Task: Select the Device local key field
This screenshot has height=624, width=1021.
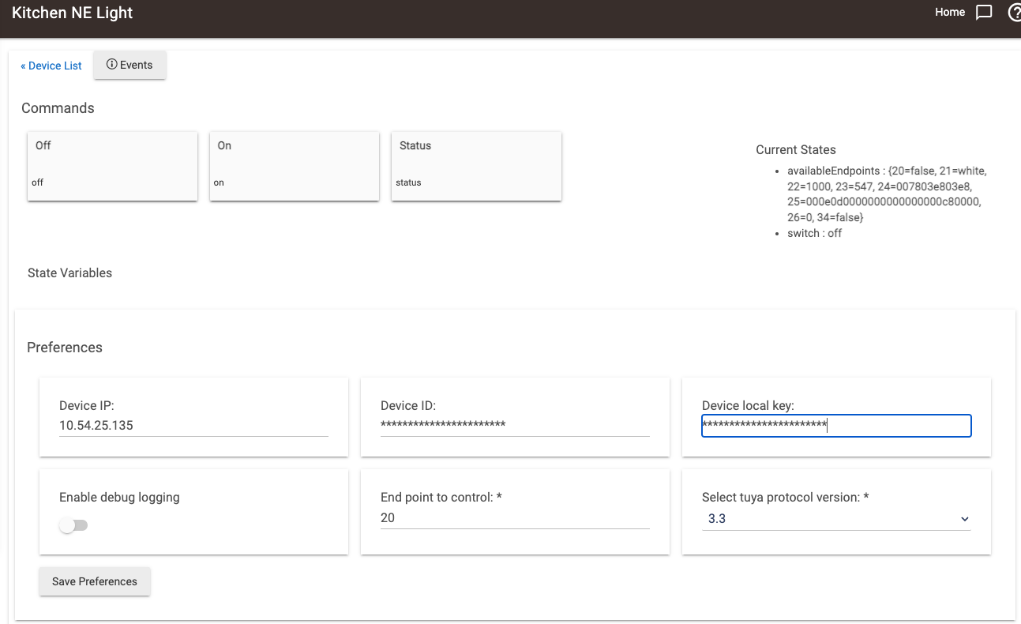Action: pos(835,427)
